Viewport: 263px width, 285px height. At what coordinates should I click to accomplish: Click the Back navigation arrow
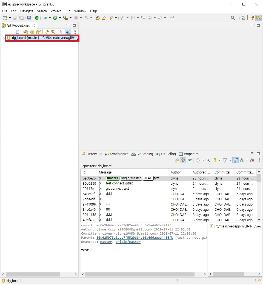click(150, 18)
